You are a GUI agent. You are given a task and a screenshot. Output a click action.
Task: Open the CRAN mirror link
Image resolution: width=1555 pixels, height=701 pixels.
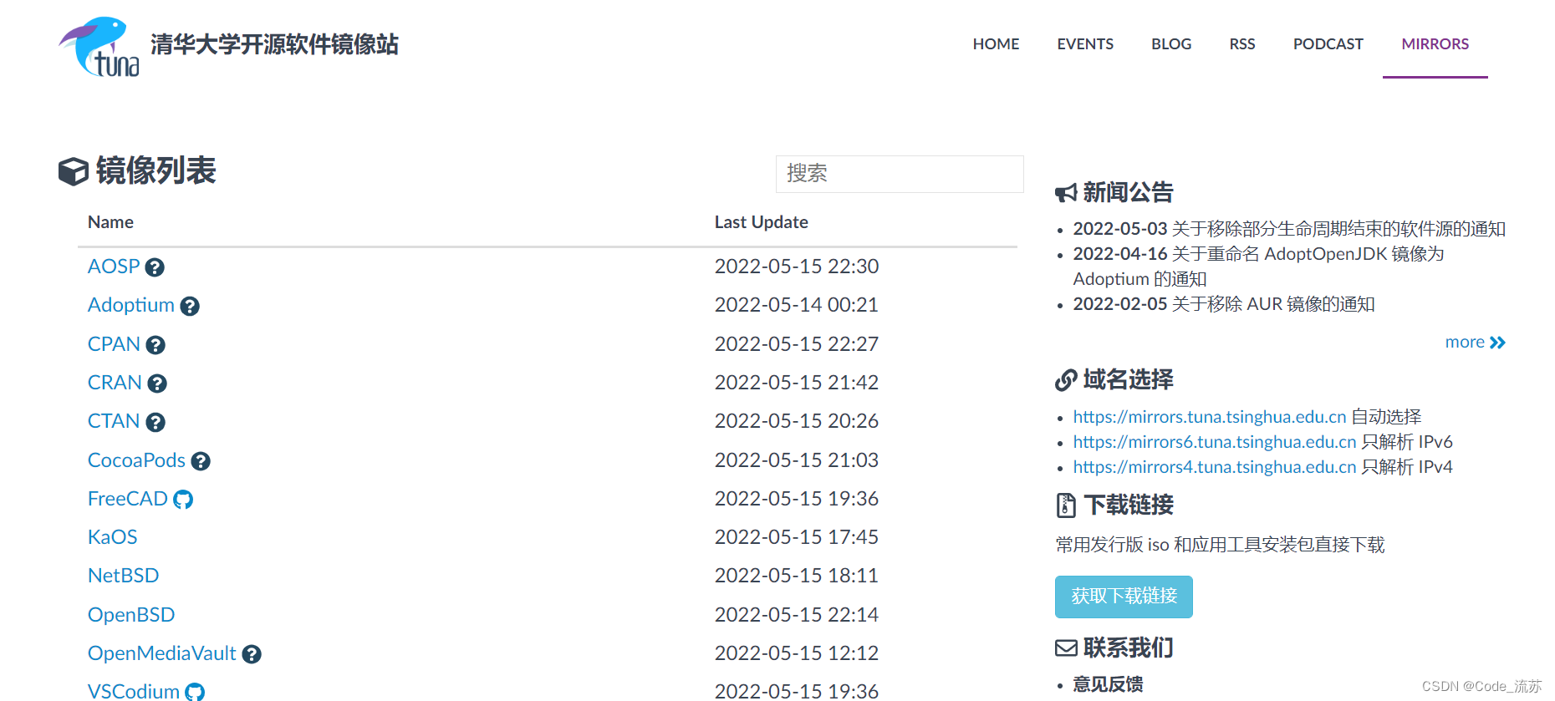pyautogui.click(x=115, y=383)
